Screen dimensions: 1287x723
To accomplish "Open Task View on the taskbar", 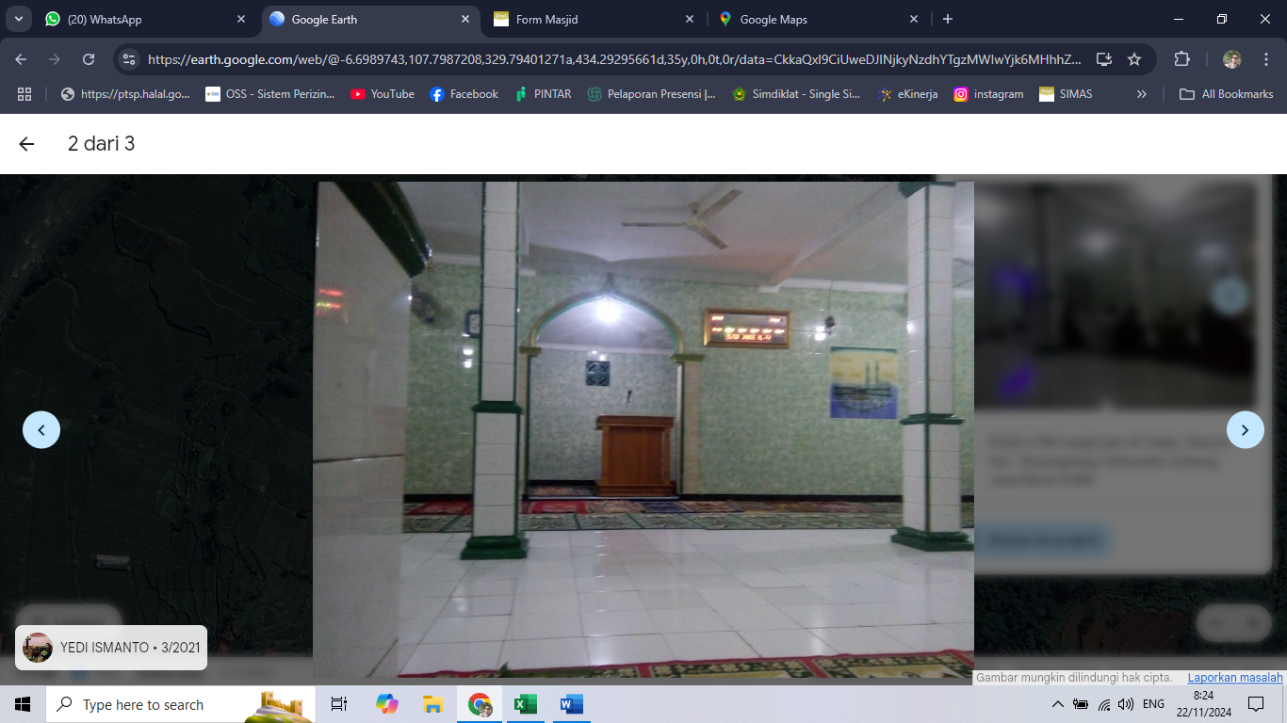I will (339, 704).
